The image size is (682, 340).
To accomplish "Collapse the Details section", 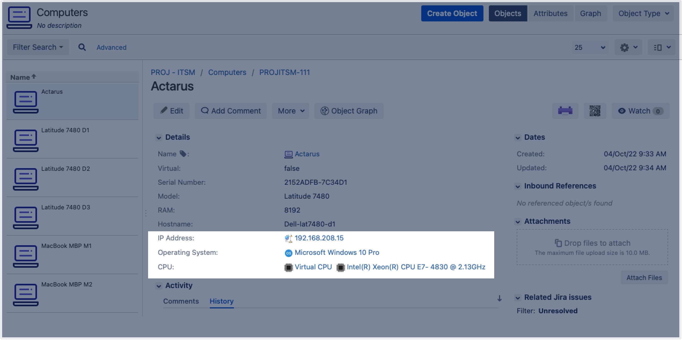I will click(159, 138).
